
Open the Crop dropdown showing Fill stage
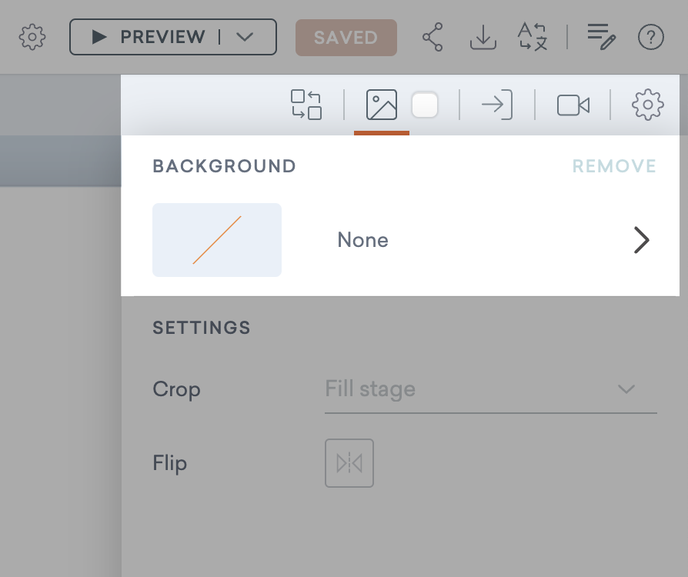(490, 389)
